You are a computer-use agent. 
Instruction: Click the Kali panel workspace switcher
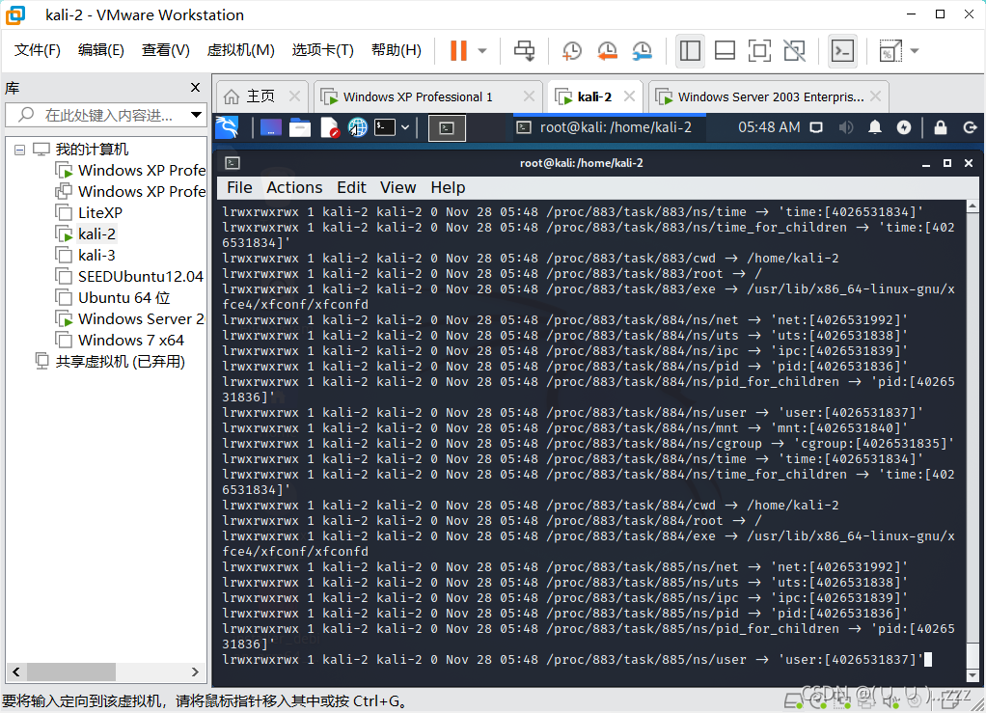tap(447, 128)
